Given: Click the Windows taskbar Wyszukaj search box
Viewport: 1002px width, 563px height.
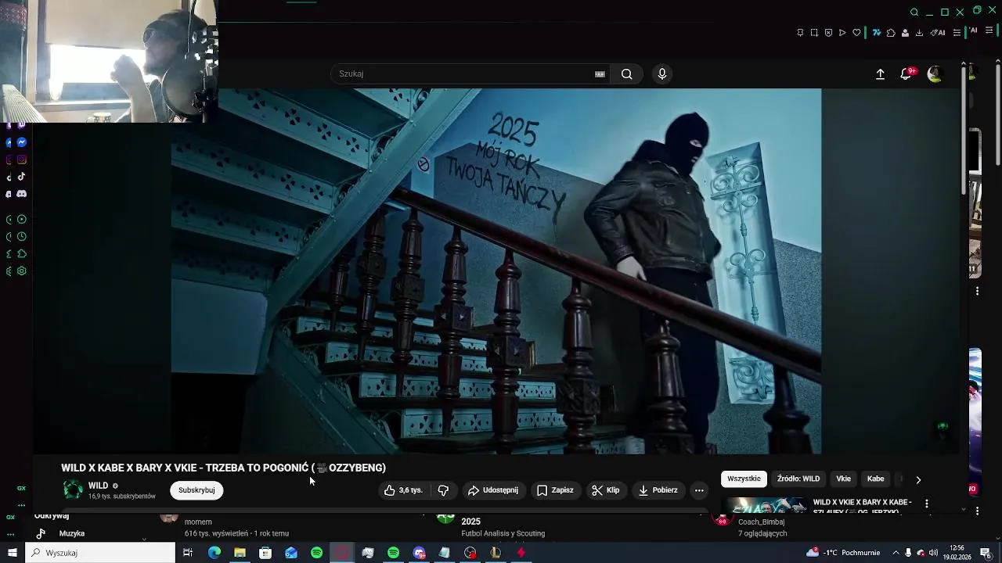Looking at the screenshot, I should click(x=100, y=553).
